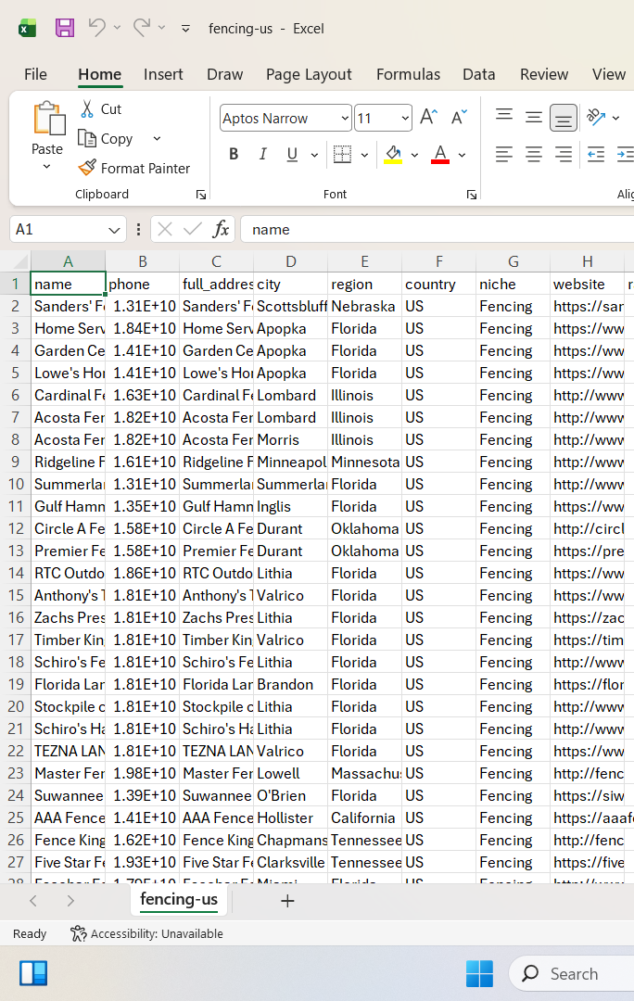Image resolution: width=634 pixels, height=1001 pixels.
Task: Click Bottom Align icon
Action: click(x=564, y=118)
